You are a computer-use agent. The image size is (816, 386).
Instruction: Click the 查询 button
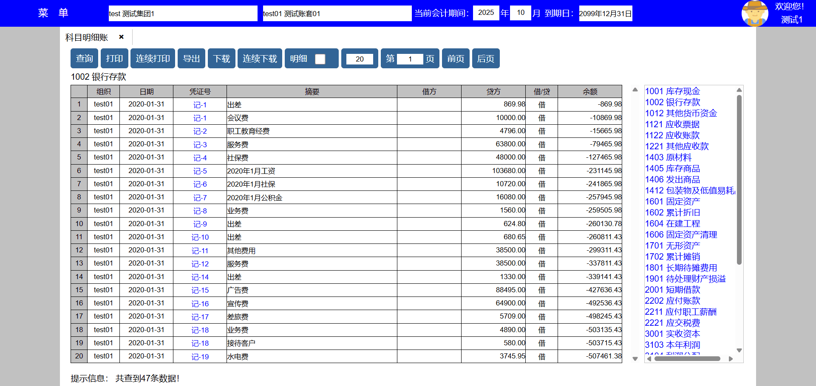pos(84,59)
